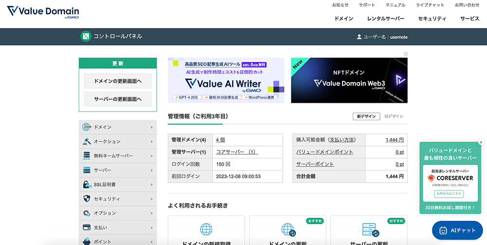Screen dimensions: 487x245
Task: Click the 支払い card icon
Action: (x=86, y=227)
